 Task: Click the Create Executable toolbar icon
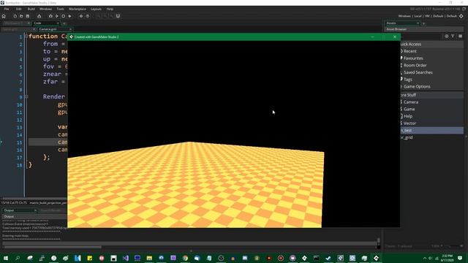39,16
